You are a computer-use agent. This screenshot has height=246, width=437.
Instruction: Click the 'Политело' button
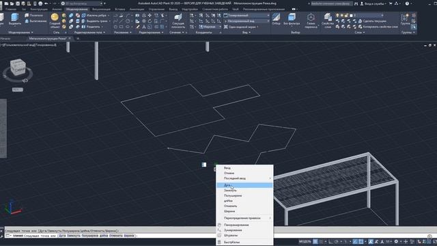tap(34, 15)
